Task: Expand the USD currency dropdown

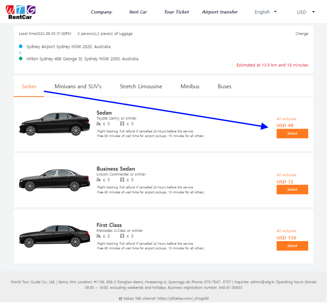Action: coord(306,12)
